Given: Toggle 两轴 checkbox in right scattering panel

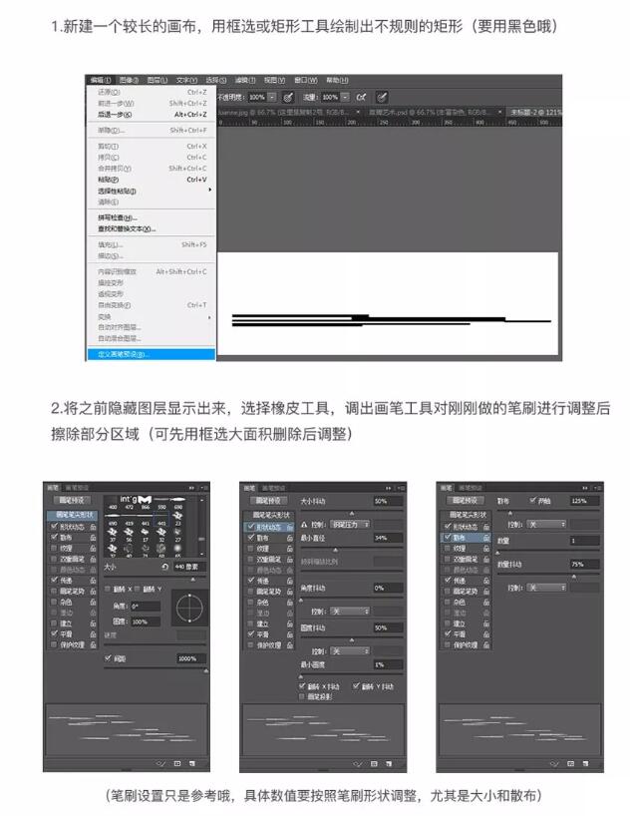Looking at the screenshot, I should pyautogui.click(x=532, y=501).
